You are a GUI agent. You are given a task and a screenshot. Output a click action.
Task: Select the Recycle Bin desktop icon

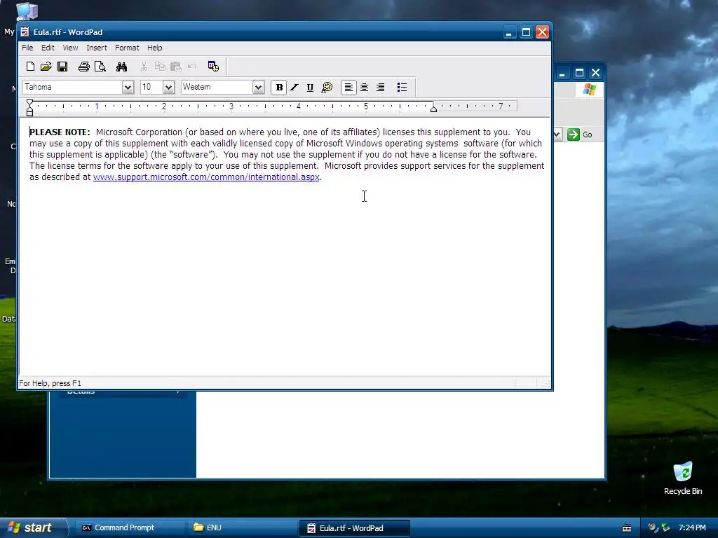click(683, 478)
